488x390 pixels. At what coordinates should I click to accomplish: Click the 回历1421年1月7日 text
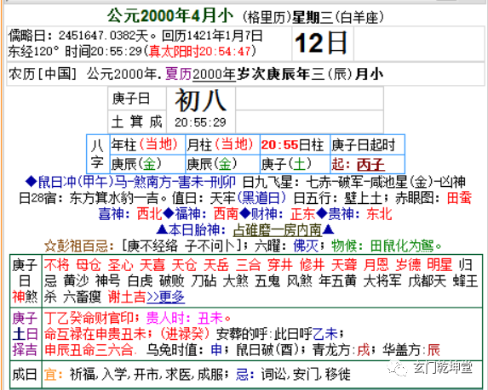(212, 36)
